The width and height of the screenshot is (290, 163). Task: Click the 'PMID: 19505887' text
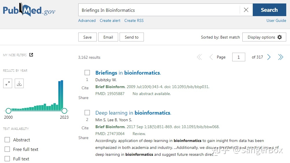[x=110, y=94]
